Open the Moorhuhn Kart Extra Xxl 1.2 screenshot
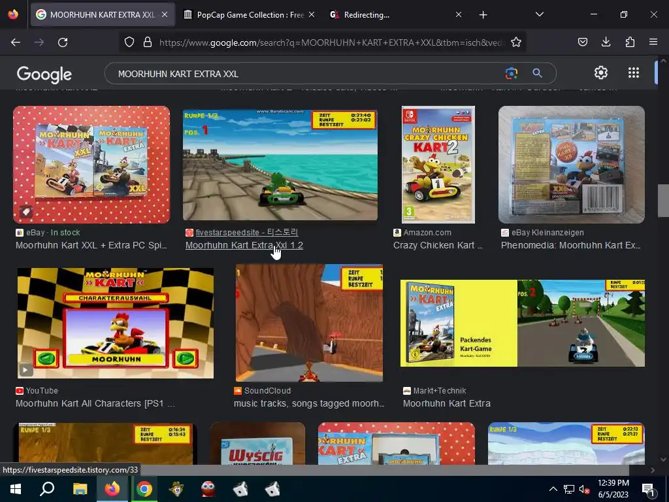Viewport: 669px width, 502px height. coord(280,165)
